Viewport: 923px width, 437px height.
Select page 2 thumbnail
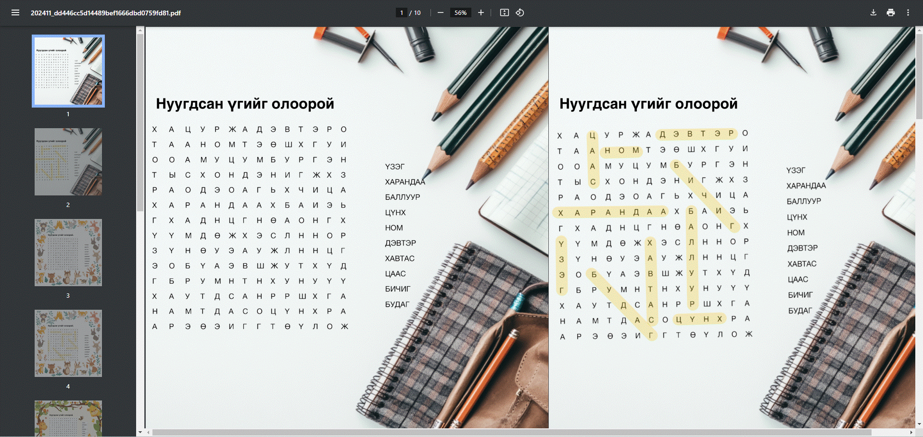(x=68, y=162)
